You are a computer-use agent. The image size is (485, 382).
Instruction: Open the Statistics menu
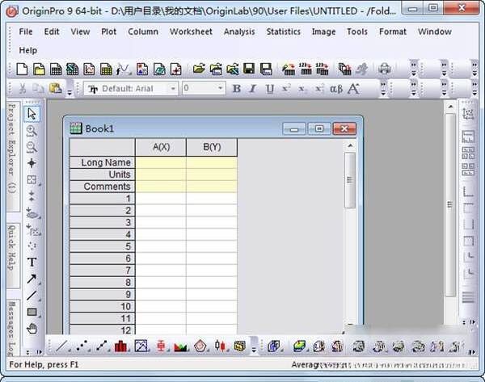pos(284,31)
